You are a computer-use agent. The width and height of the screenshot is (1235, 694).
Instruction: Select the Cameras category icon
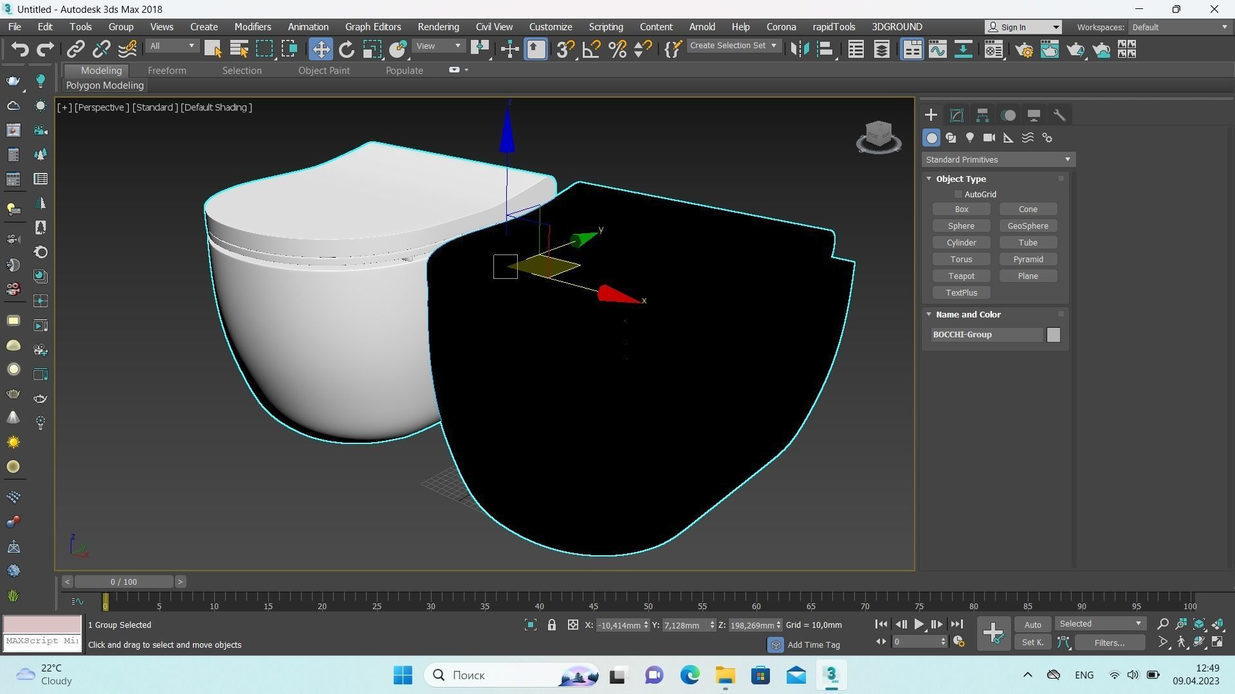tap(989, 138)
